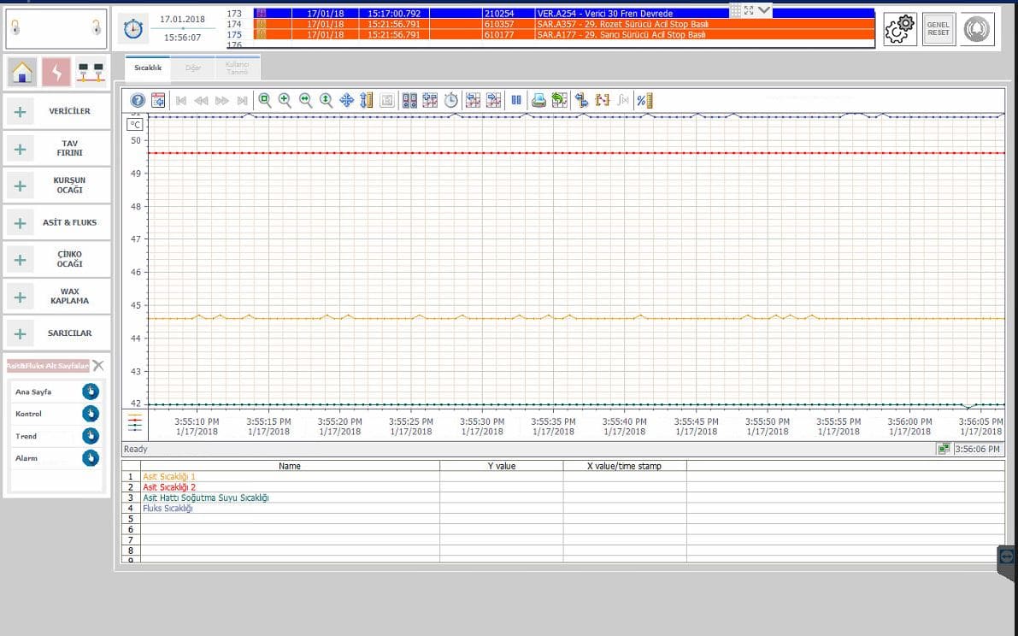Expand the ÇİNKO OCAĞI section
Image resolution: width=1018 pixels, height=636 pixels.
pyautogui.click(x=21, y=260)
